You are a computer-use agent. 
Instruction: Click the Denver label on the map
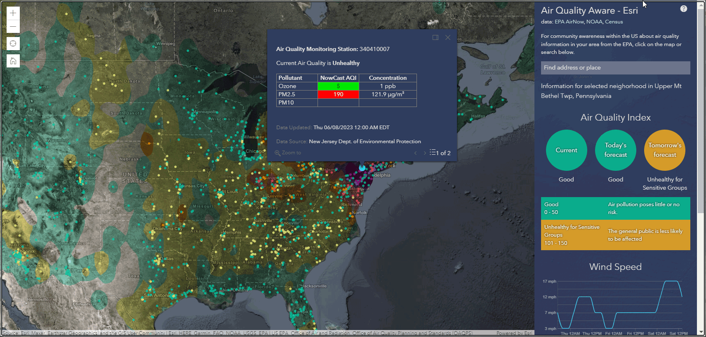pos(90,178)
